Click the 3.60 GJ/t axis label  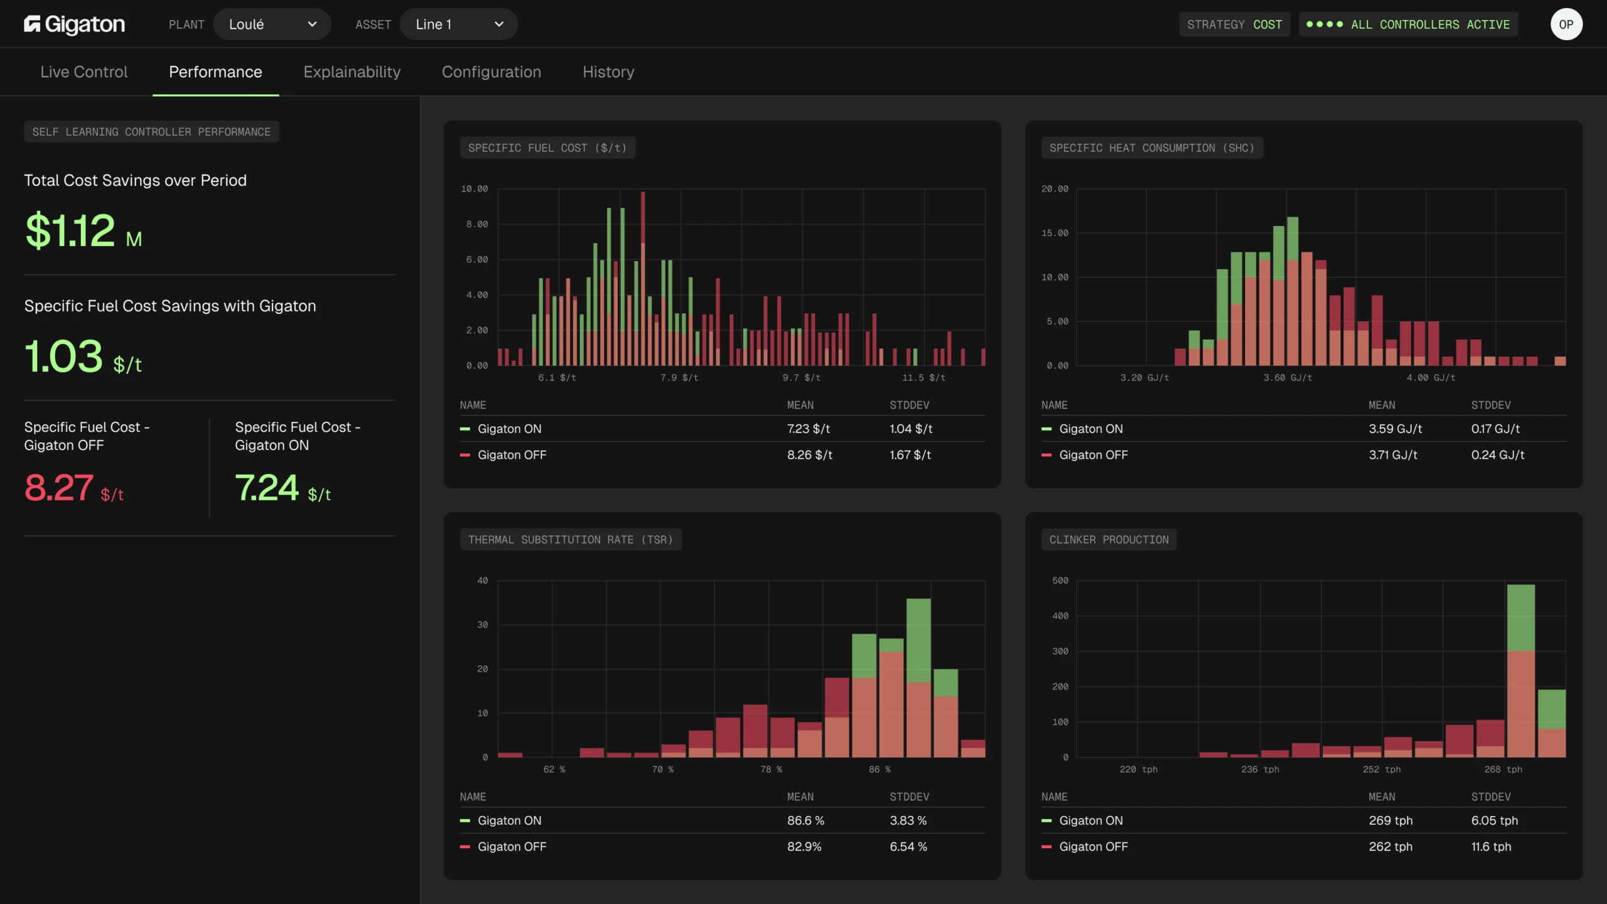click(1287, 378)
